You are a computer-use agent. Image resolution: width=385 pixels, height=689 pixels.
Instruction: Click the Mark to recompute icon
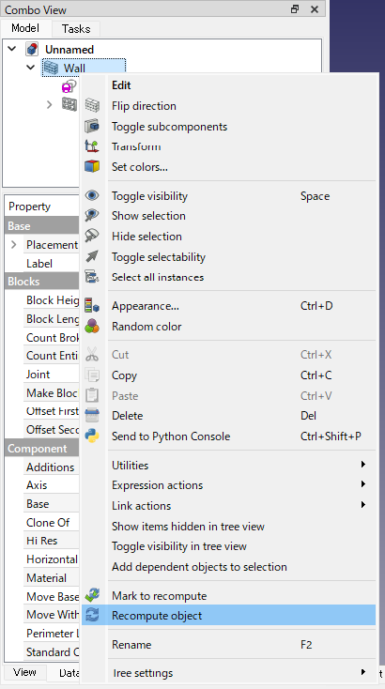pyautogui.click(x=92, y=596)
